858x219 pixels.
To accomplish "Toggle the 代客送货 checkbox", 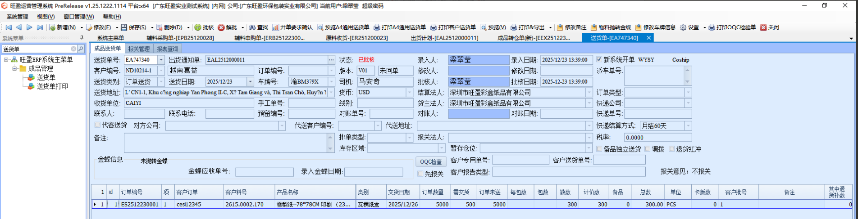I will 97,125.
